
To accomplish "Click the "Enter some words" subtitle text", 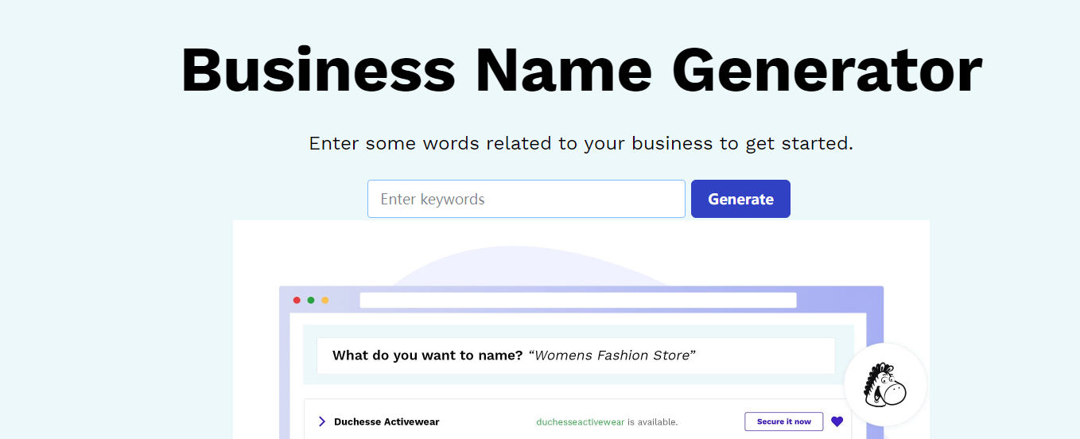I will point(581,144).
